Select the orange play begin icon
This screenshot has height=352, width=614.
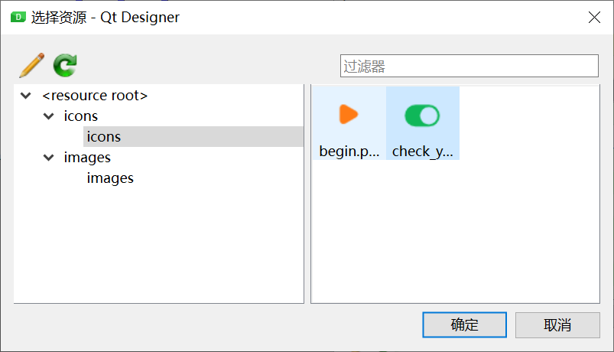(x=349, y=115)
